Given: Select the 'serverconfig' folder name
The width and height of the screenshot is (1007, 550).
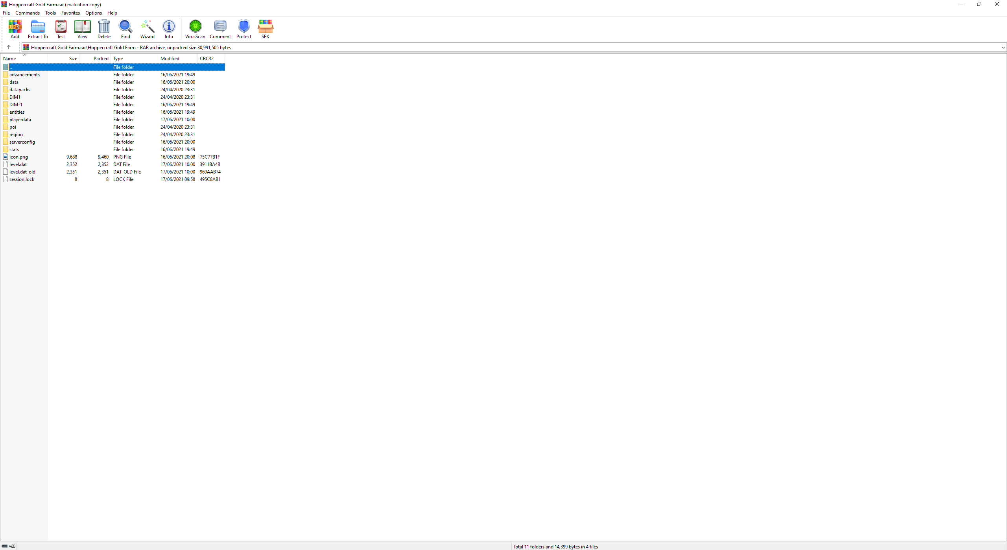Looking at the screenshot, I should (x=22, y=142).
